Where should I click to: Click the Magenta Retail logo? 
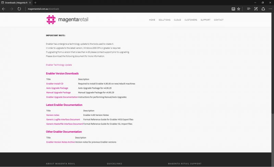click(67, 20)
